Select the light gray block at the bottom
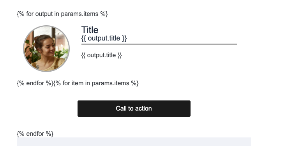 (134, 142)
